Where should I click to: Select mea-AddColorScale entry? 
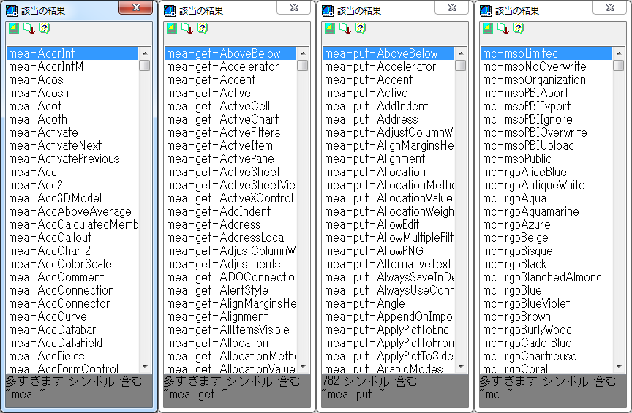point(72,264)
